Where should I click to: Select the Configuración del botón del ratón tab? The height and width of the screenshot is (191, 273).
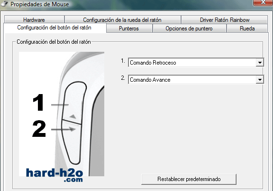[54, 28]
